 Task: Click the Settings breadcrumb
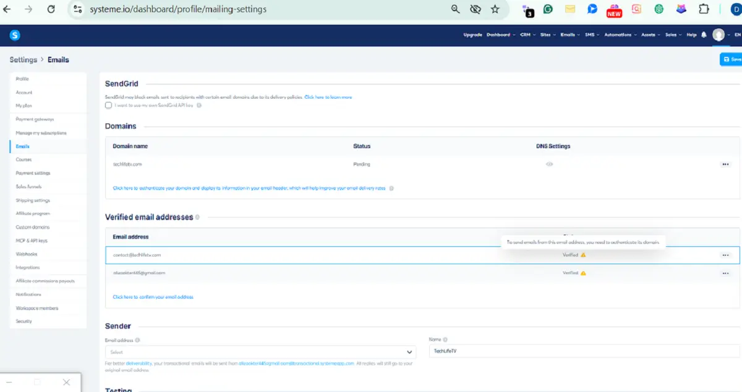point(23,60)
